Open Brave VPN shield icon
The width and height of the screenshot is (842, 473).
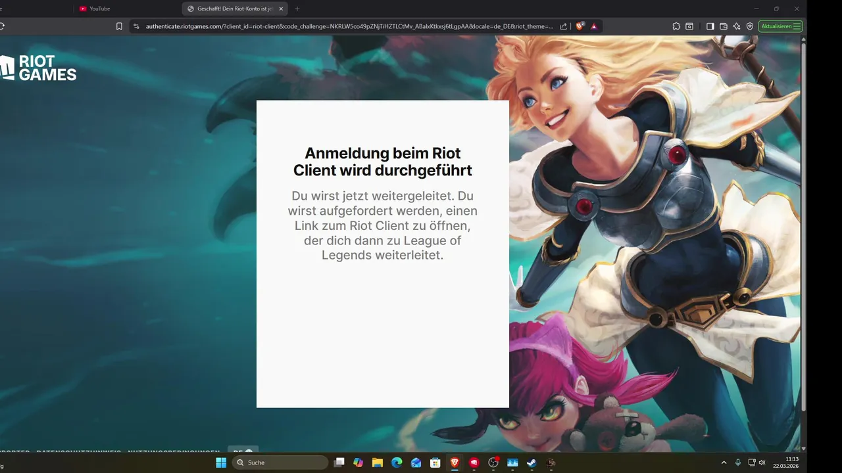click(x=750, y=26)
